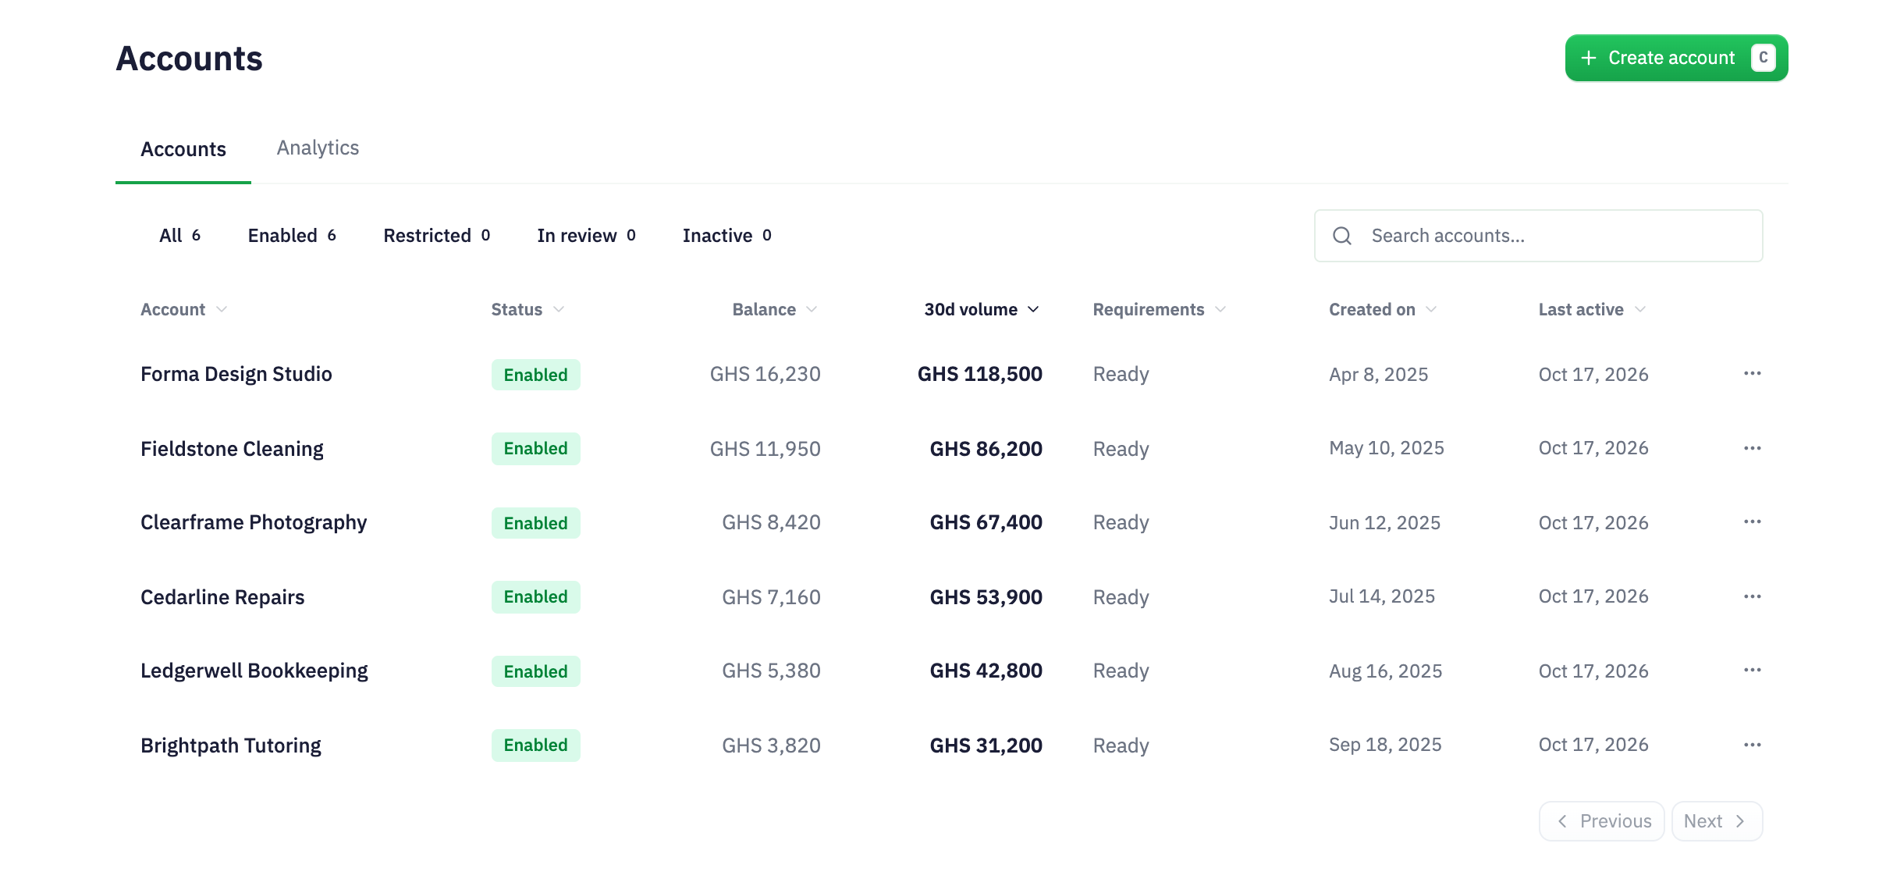Image resolution: width=1904 pixels, height=879 pixels.
Task: Open more options for Cedarline Repairs
Action: coord(1752,596)
